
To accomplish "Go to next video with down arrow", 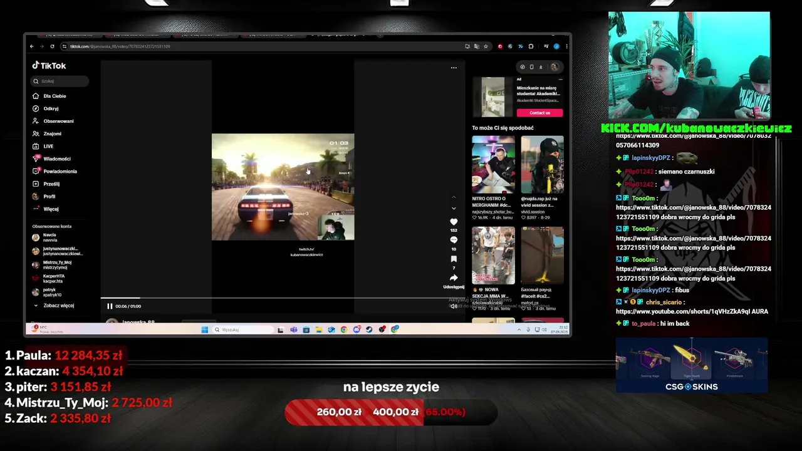I will coord(454,208).
